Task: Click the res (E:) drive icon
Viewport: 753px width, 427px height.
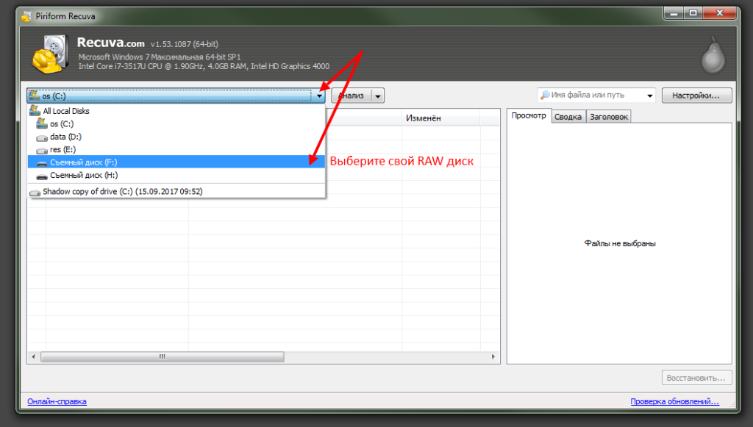Action: pos(42,151)
